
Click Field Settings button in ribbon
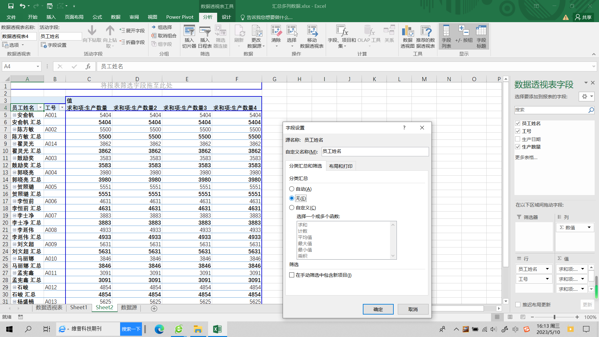click(54, 45)
